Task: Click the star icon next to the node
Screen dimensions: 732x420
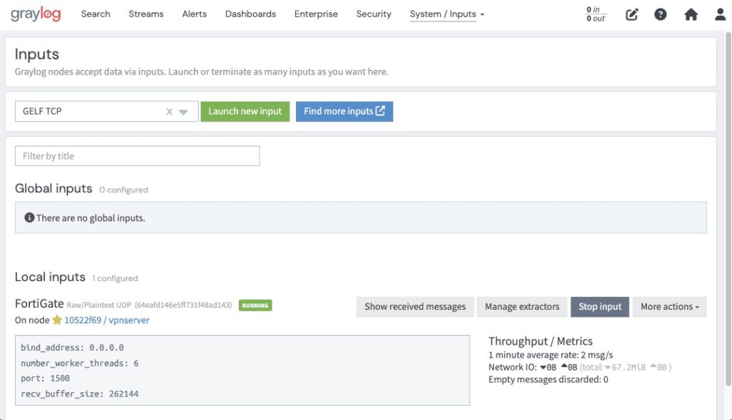Action: (57, 320)
